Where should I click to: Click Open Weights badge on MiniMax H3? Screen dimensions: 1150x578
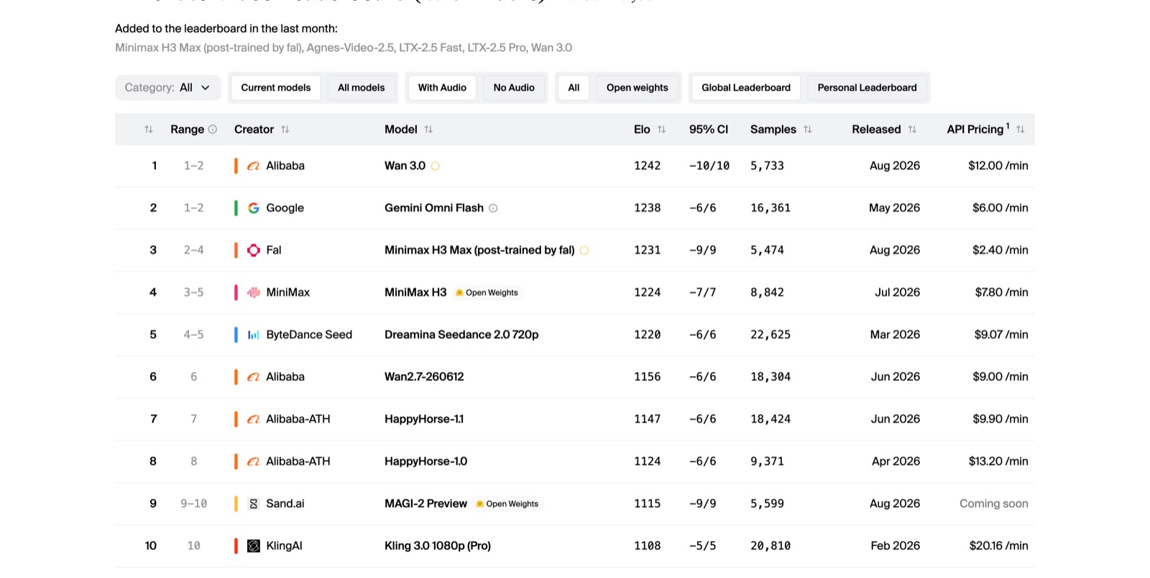(487, 292)
